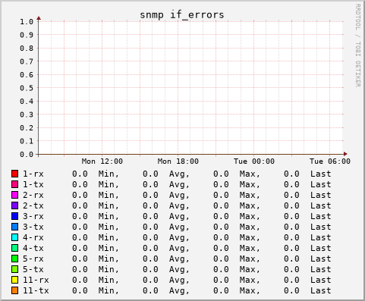Click the green 5-rx legend box

(15, 259)
